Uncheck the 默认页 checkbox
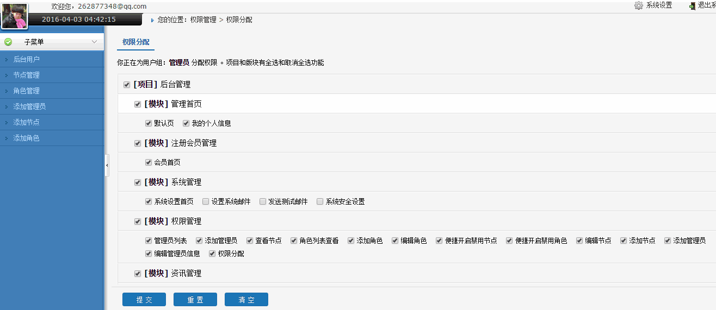This screenshot has height=310, width=716. 149,123
